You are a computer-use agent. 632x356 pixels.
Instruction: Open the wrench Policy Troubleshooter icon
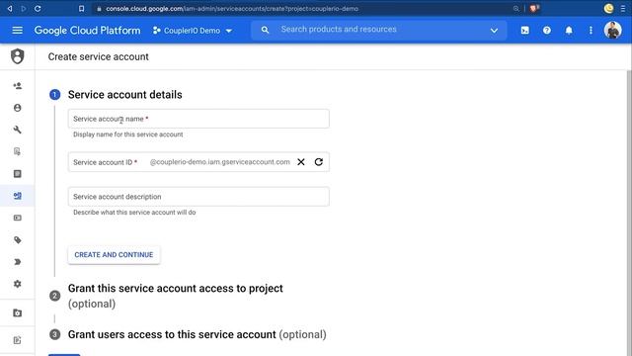click(x=18, y=130)
